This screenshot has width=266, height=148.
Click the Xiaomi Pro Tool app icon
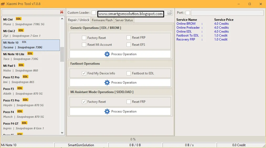pos(3,4)
